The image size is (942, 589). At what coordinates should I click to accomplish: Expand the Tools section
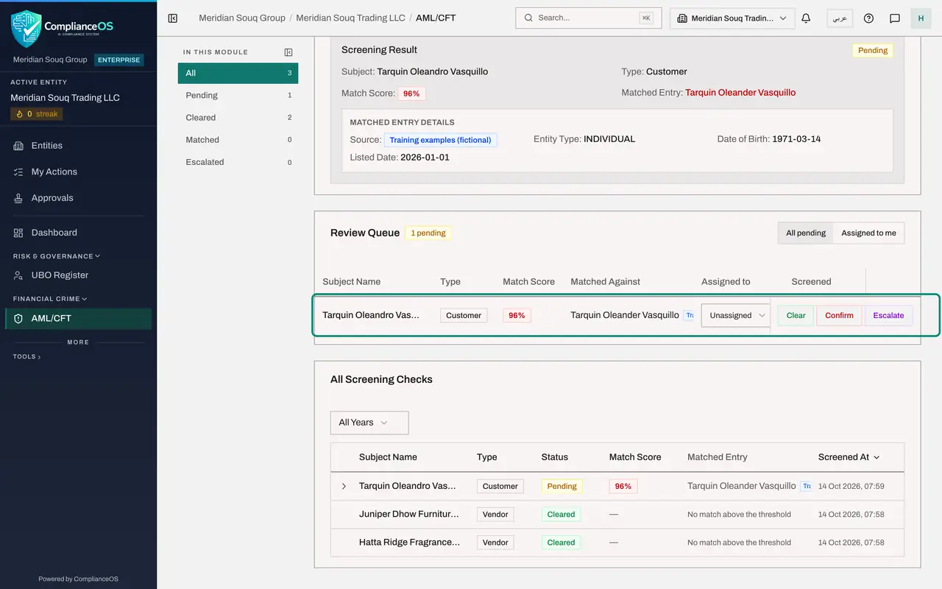coord(26,356)
